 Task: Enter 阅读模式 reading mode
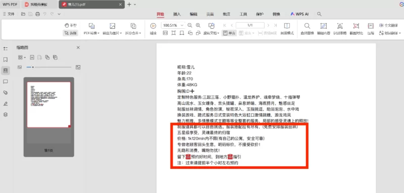pyautogui.click(x=287, y=29)
